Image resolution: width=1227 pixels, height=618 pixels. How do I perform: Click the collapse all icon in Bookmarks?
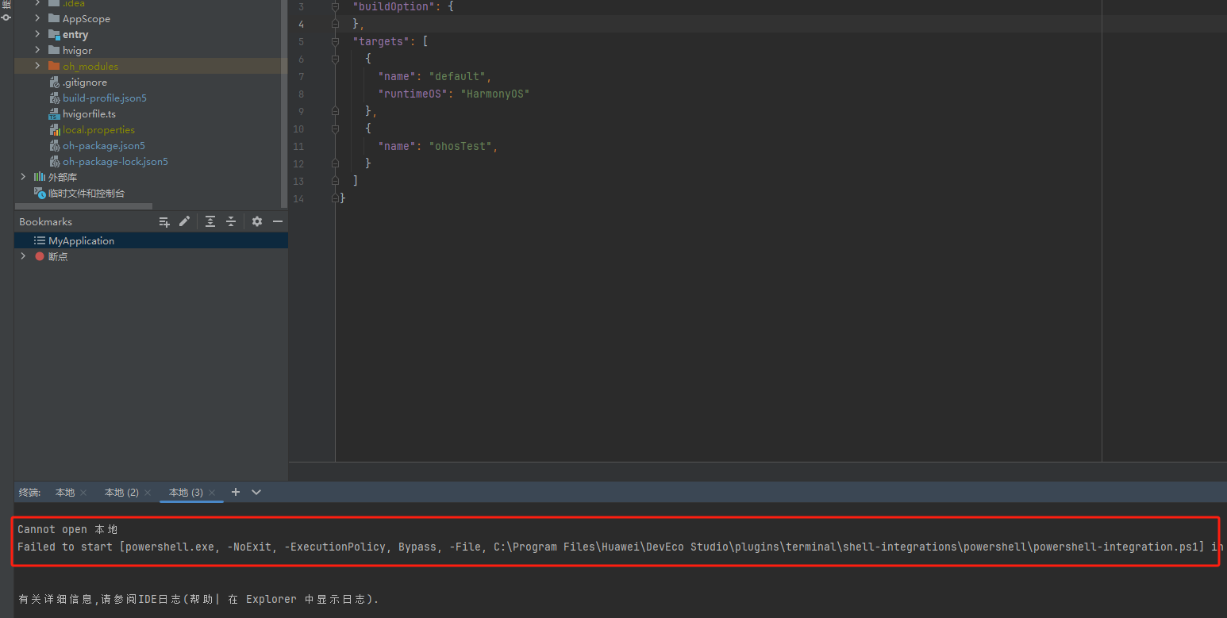(x=231, y=221)
